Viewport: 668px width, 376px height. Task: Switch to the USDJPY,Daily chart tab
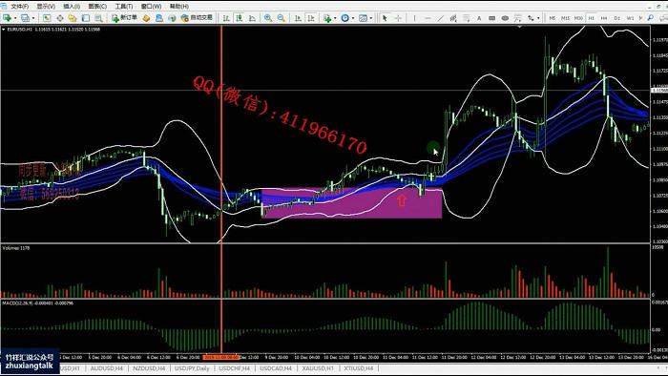pos(192,368)
